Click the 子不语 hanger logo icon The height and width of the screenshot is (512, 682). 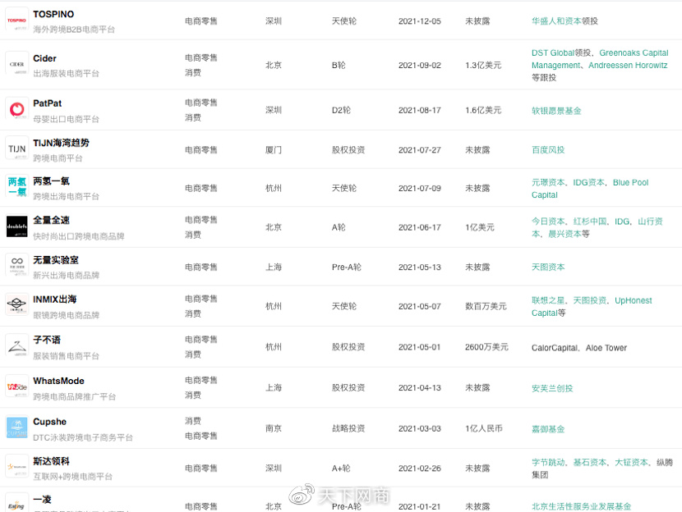click(17, 345)
